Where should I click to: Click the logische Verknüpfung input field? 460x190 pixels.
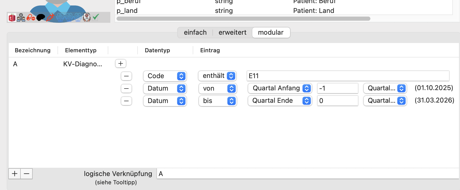coord(308,174)
